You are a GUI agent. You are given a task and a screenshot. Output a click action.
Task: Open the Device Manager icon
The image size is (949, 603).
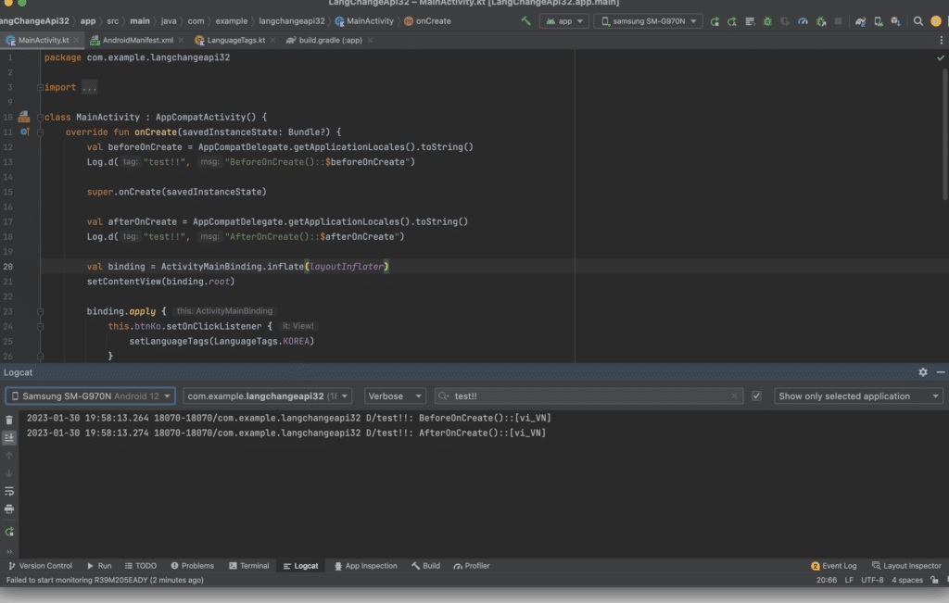pyautogui.click(x=879, y=21)
